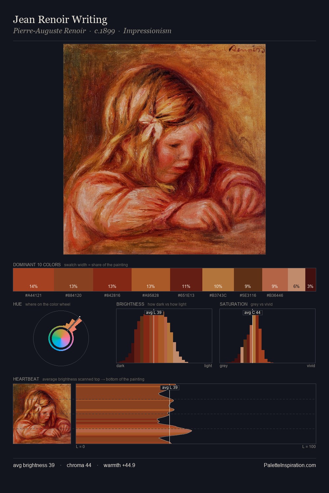Screen dimensions: 329x493
Task: Click the orange hue arrow marker
Action: click(x=74, y=324)
